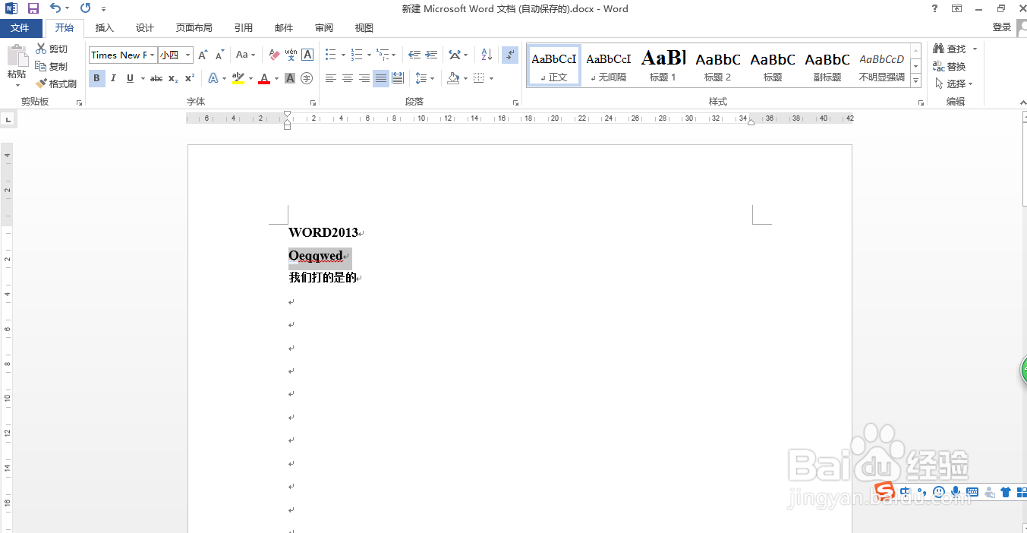Toggle show/hide paragraph marks

[511, 55]
